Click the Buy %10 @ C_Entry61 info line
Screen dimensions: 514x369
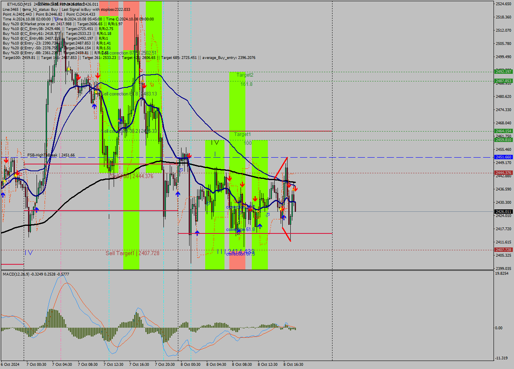pyautogui.click(x=57, y=33)
